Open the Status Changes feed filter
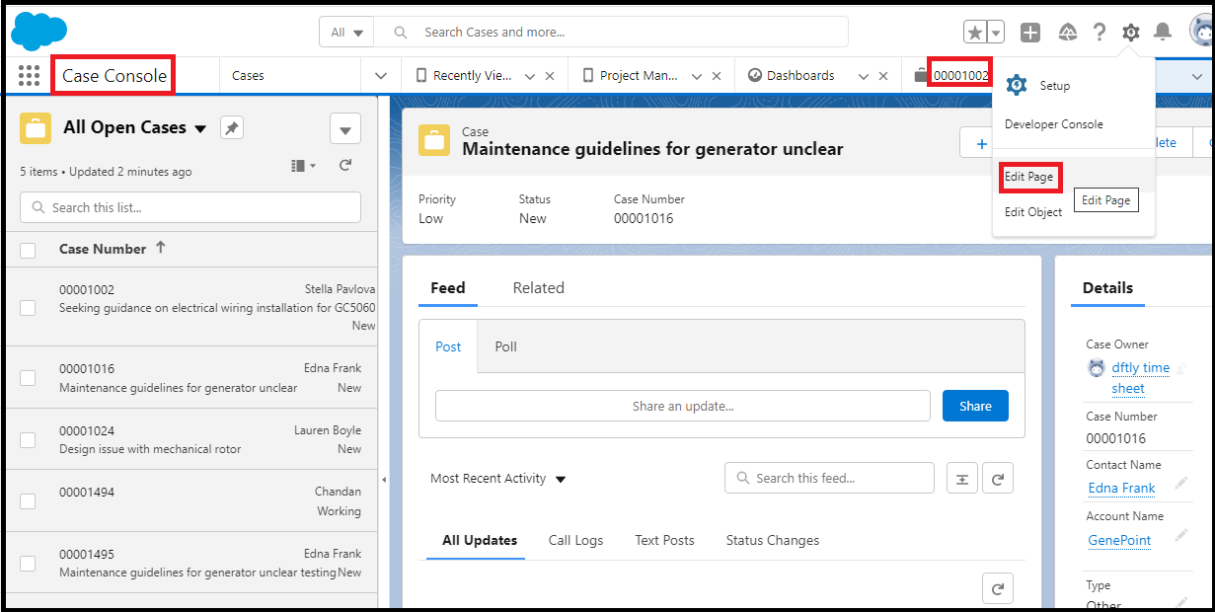1215x612 pixels. click(x=772, y=540)
